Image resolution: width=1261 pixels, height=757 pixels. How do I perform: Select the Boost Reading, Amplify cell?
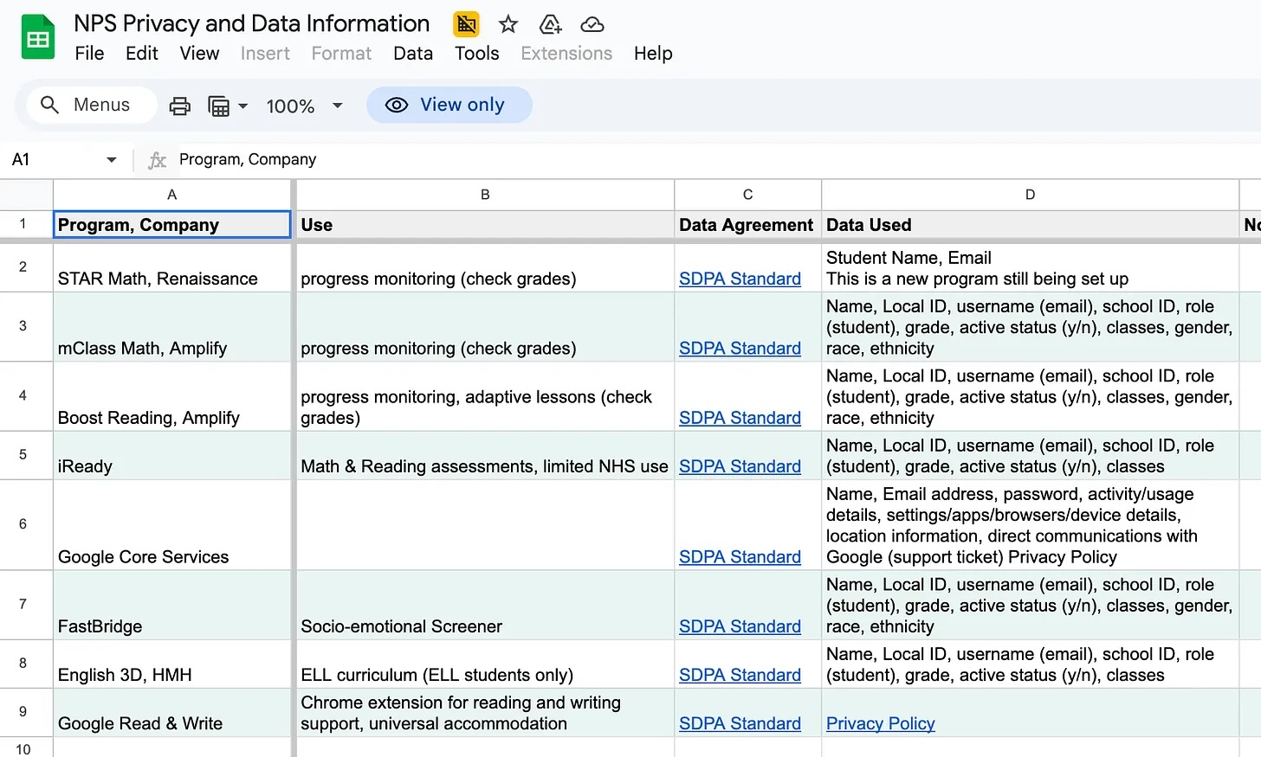coord(172,396)
